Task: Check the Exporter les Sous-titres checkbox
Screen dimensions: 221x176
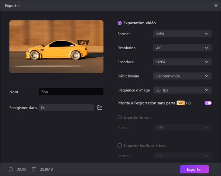Action: pos(120,146)
